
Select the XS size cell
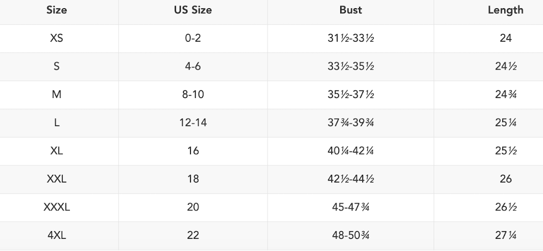point(57,38)
